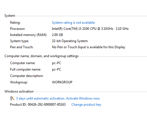Open 'System rating is not available' link
The height and width of the screenshot is (121, 147).
[73, 23]
